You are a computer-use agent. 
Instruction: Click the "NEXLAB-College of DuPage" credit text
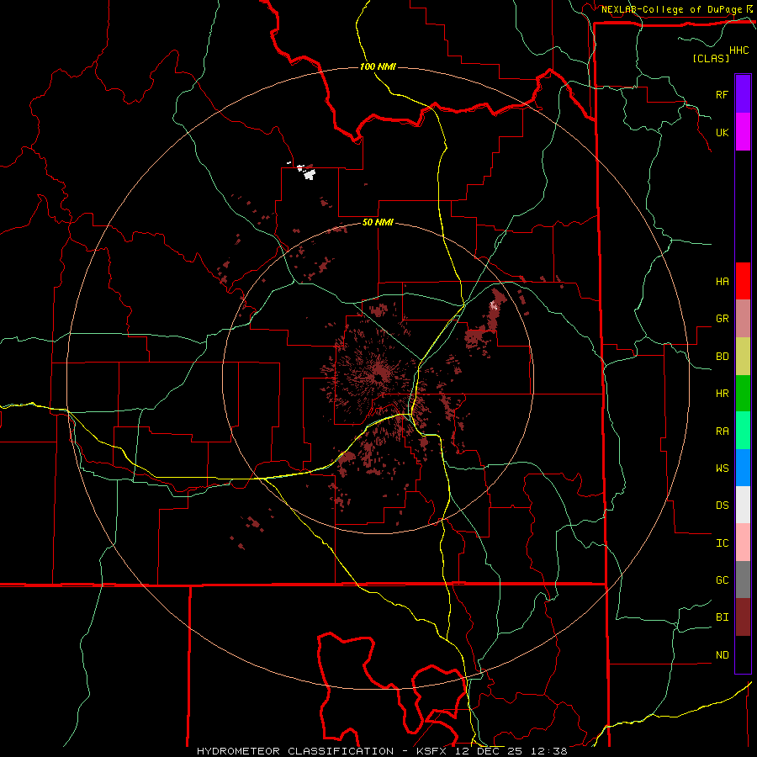click(671, 9)
